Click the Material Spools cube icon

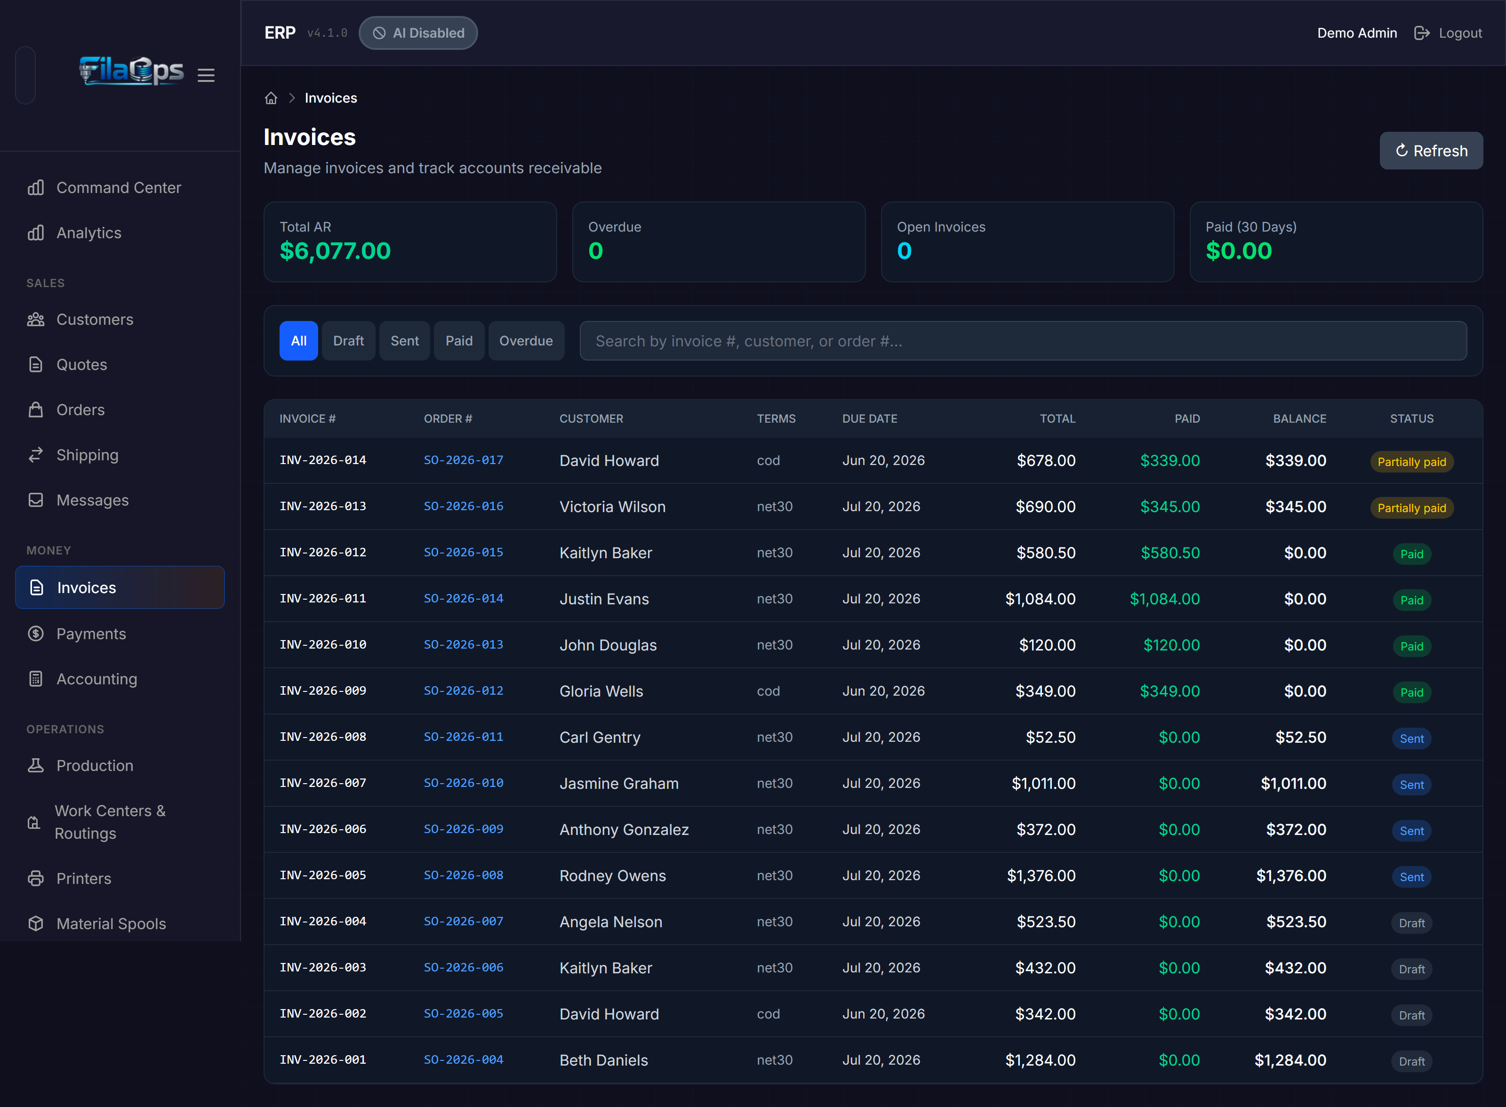point(35,923)
